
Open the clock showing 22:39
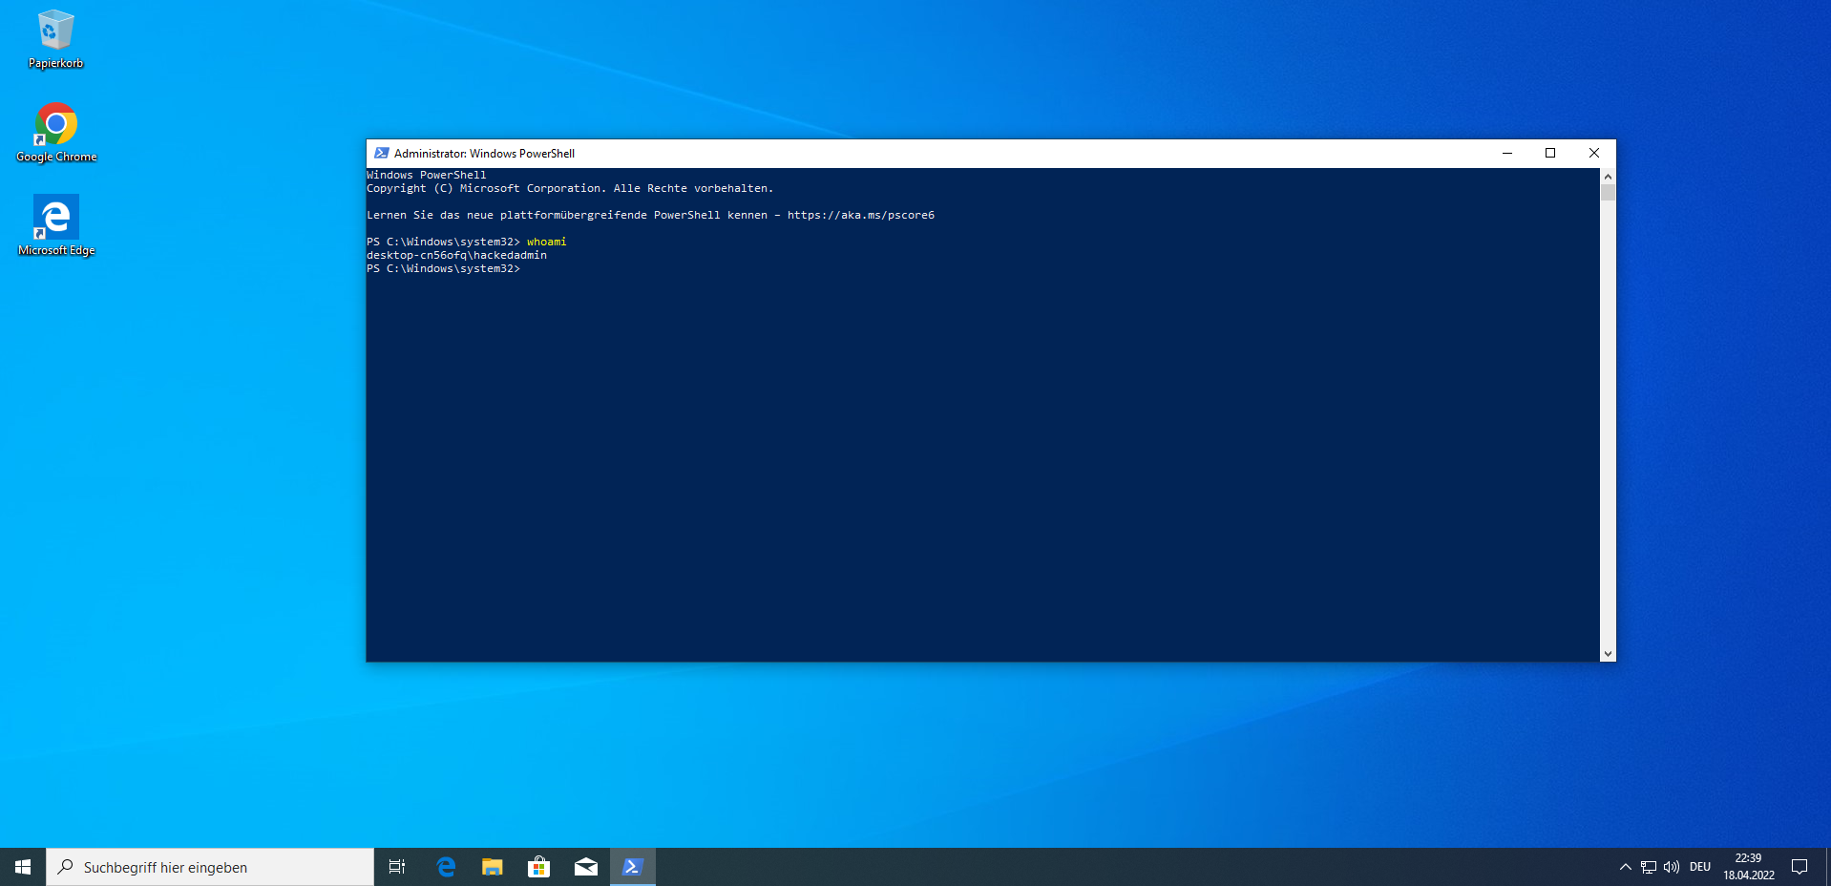click(1748, 866)
